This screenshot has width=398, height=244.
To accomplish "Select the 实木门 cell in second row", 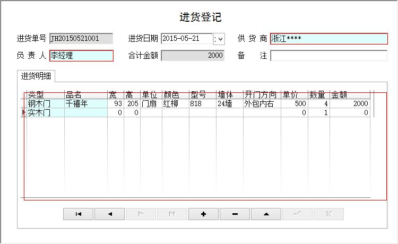I will (45, 112).
